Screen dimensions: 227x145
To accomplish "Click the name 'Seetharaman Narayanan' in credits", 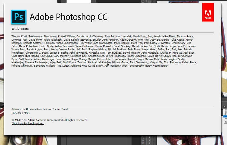I will (42, 36).
